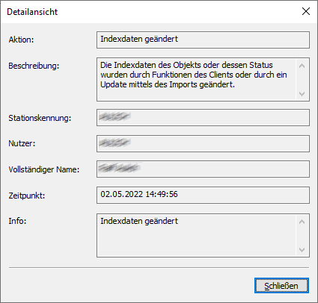Click the Stationskennung field
The width and height of the screenshot is (318, 303).
(x=203, y=117)
